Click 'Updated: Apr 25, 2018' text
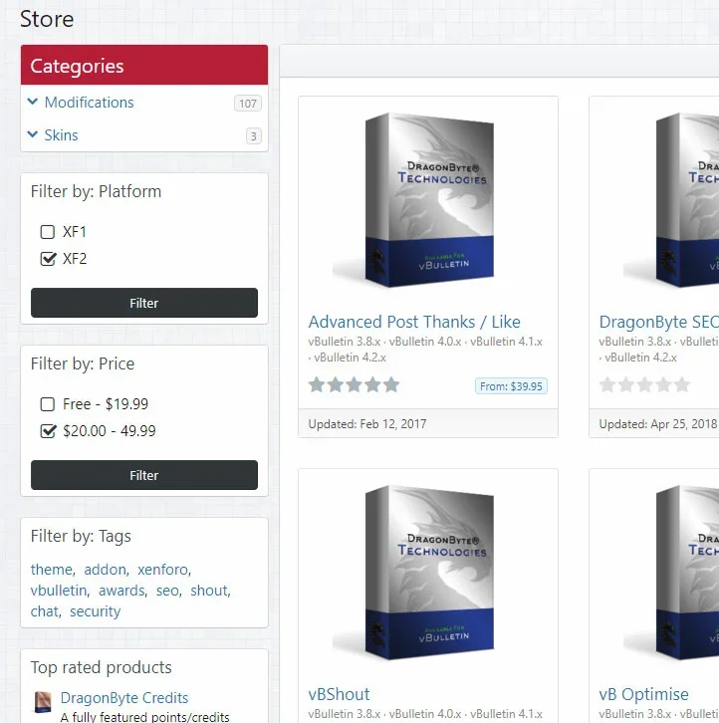This screenshot has height=723, width=719. pyautogui.click(x=657, y=424)
